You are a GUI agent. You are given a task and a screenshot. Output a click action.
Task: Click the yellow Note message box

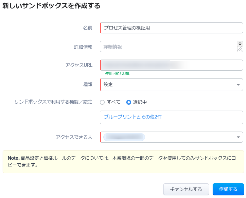(123, 162)
